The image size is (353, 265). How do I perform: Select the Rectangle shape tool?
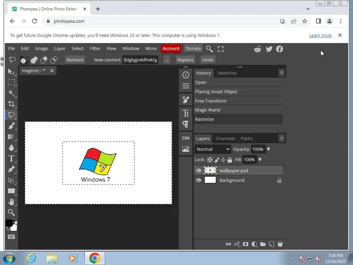tap(11, 191)
